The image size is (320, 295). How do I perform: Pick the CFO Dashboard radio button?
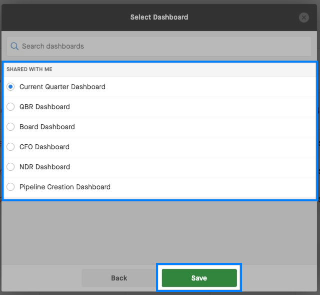tap(11, 147)
